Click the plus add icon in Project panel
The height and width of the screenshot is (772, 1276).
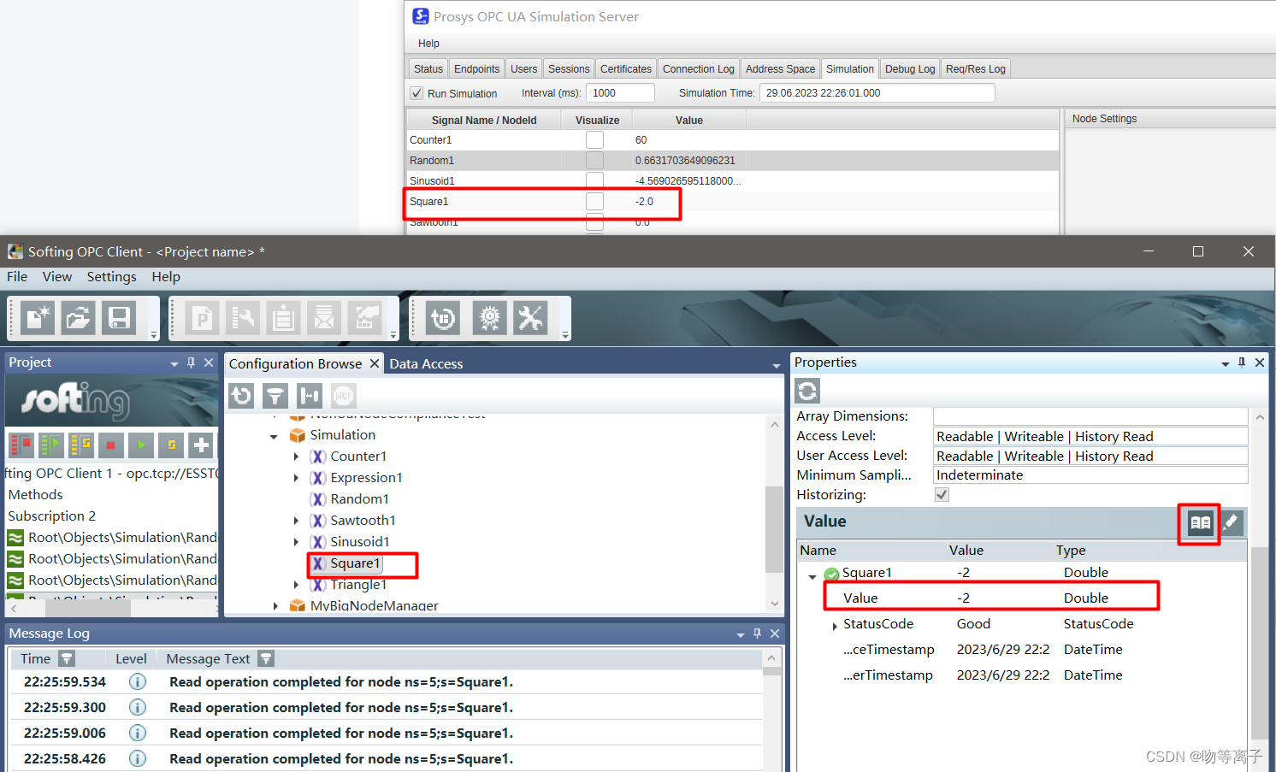coord(201,445)
